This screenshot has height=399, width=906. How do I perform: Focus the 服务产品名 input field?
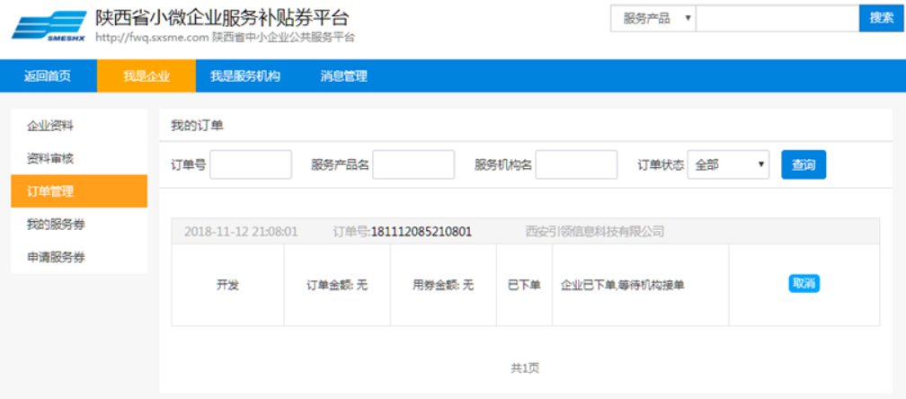413,165
